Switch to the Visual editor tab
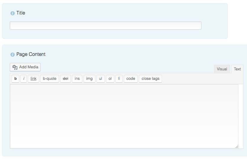Image resolution: width=247 pixels, height=159 pixels. point(222,69)
